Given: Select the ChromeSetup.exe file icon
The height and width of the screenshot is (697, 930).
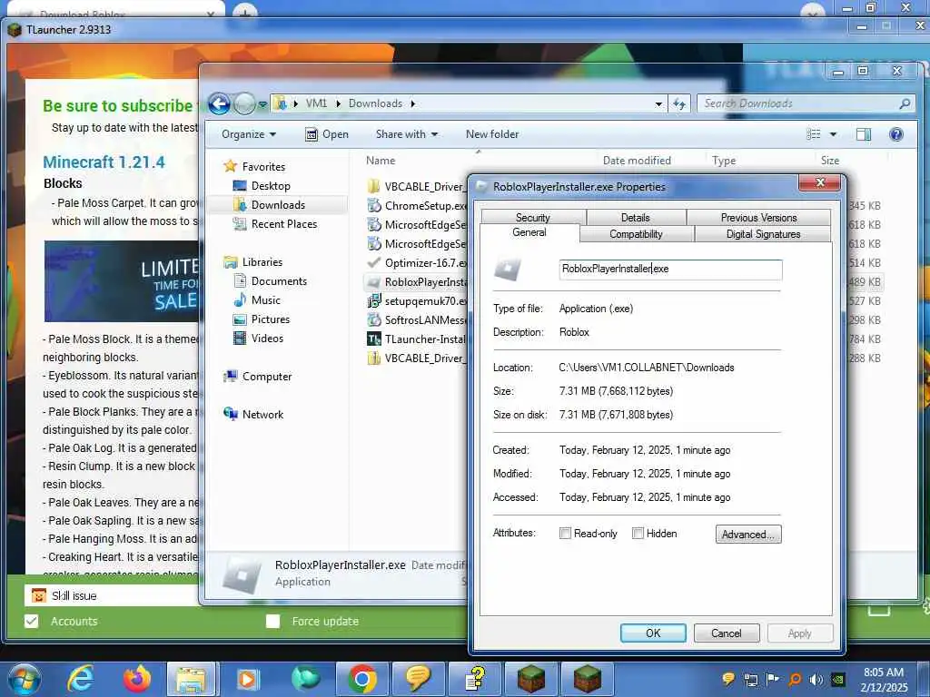Looking at the screenshot, I should [x=373, y=206].
